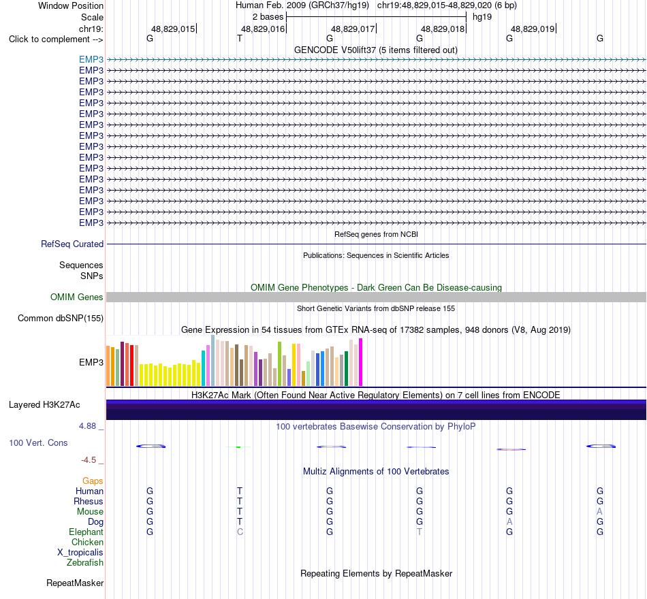647x599 pixels.
Task: Click the OMIM Genes label
Action: click(77, 297)
